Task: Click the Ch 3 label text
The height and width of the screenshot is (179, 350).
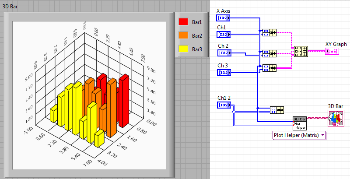Action: [223, 66]
